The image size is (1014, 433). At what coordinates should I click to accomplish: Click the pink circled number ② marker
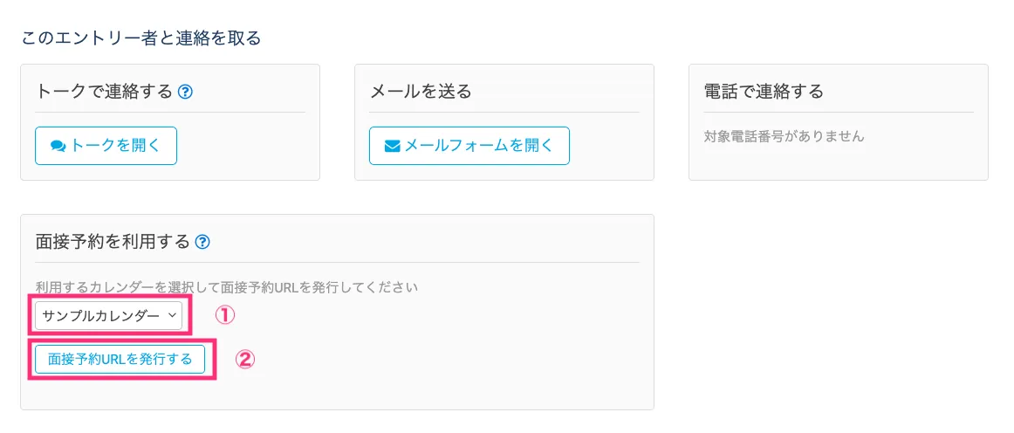point(245,359)
